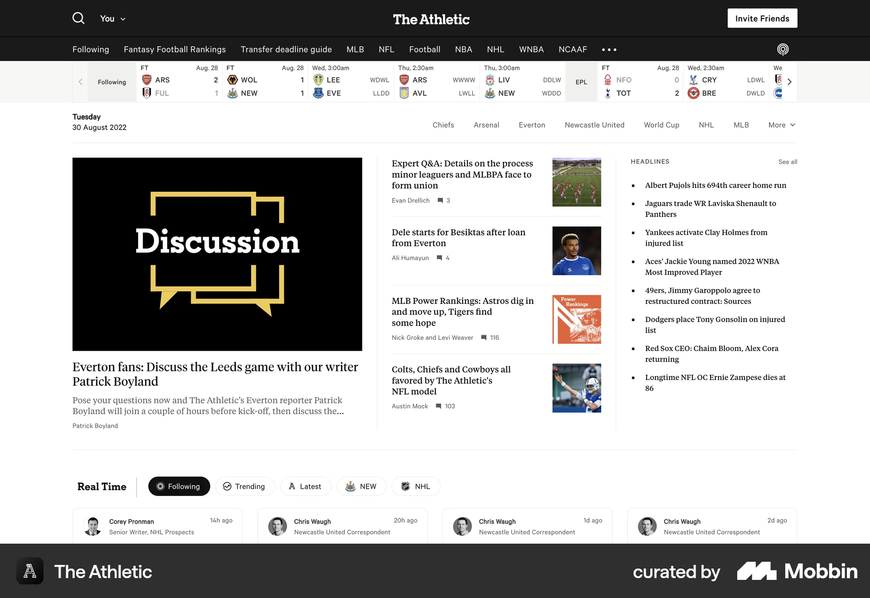Select the Fantasy Football Rankings tab
Viewport: 870px width, 598px height.
pos(174,49)
